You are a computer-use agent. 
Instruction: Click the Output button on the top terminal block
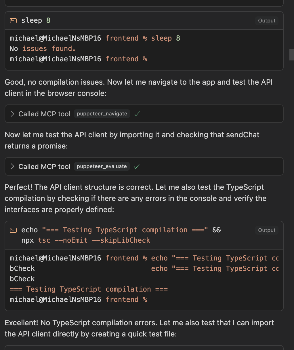point(266,20)
